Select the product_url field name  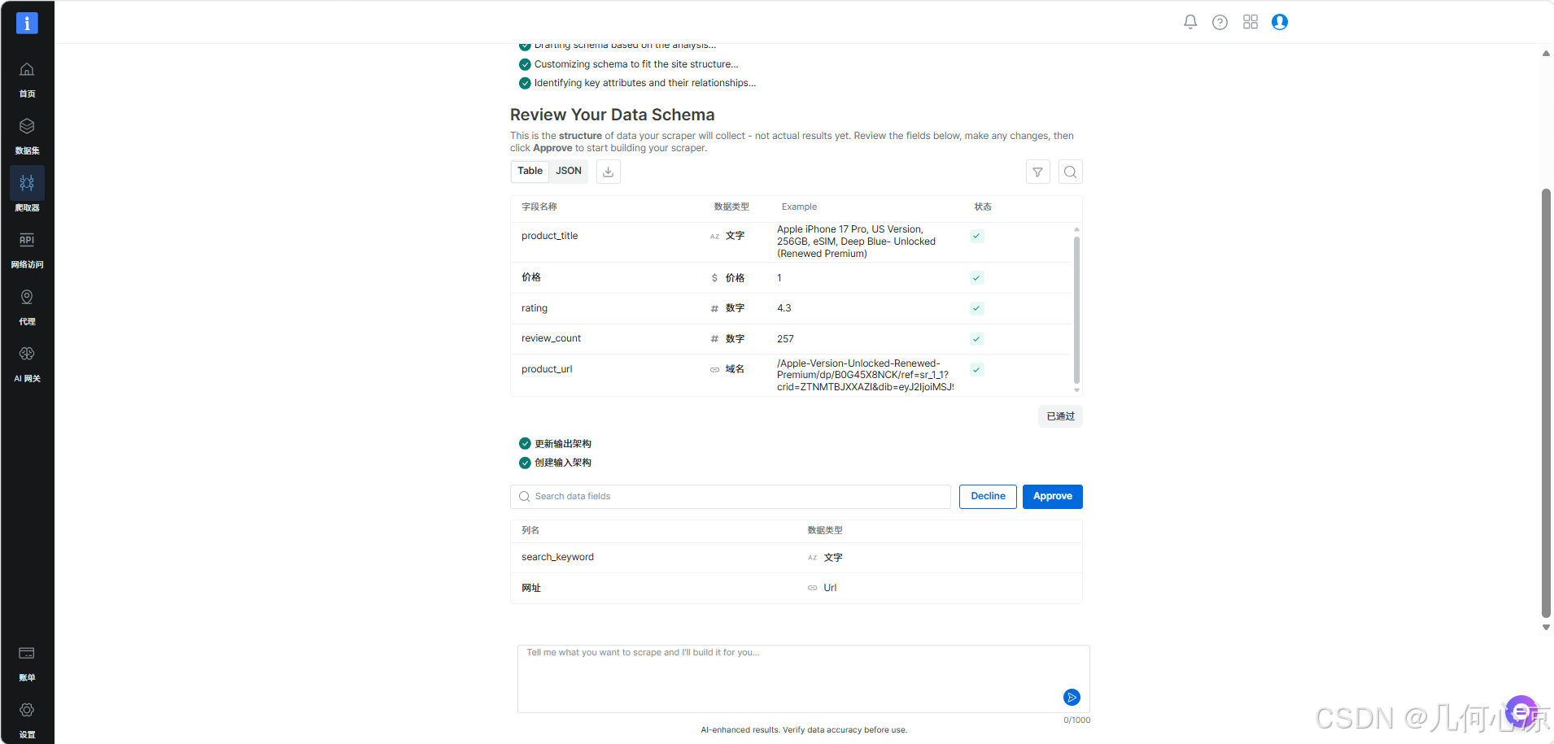tap(547, 369)
